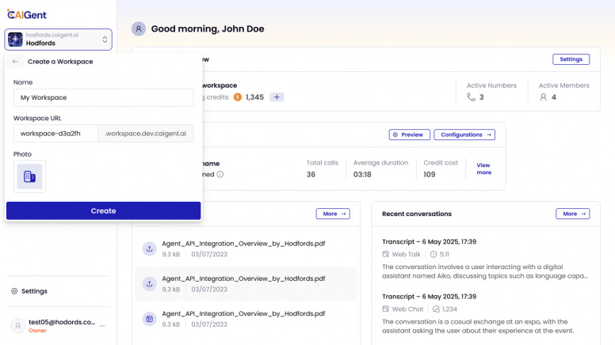
Task: Click More in the Recent conversations panel
Action: (572, 214)
